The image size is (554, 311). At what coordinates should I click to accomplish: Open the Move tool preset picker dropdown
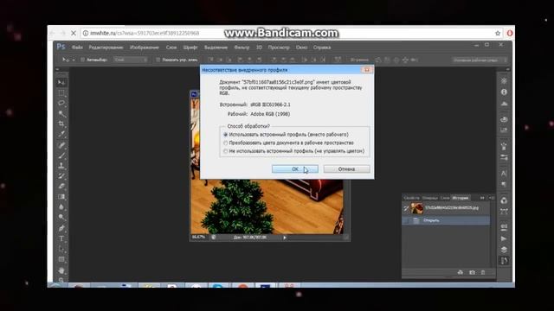[x=74, y=60]
